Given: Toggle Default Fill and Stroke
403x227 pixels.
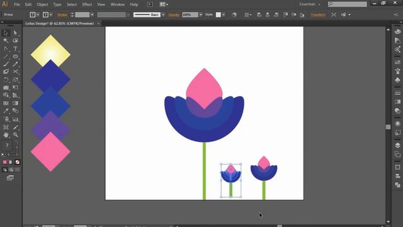Looking at the screenshot, I should coord(3,155).
